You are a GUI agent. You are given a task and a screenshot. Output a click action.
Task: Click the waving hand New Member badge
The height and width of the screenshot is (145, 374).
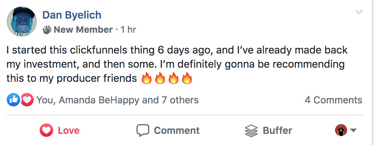coord(47,30)
